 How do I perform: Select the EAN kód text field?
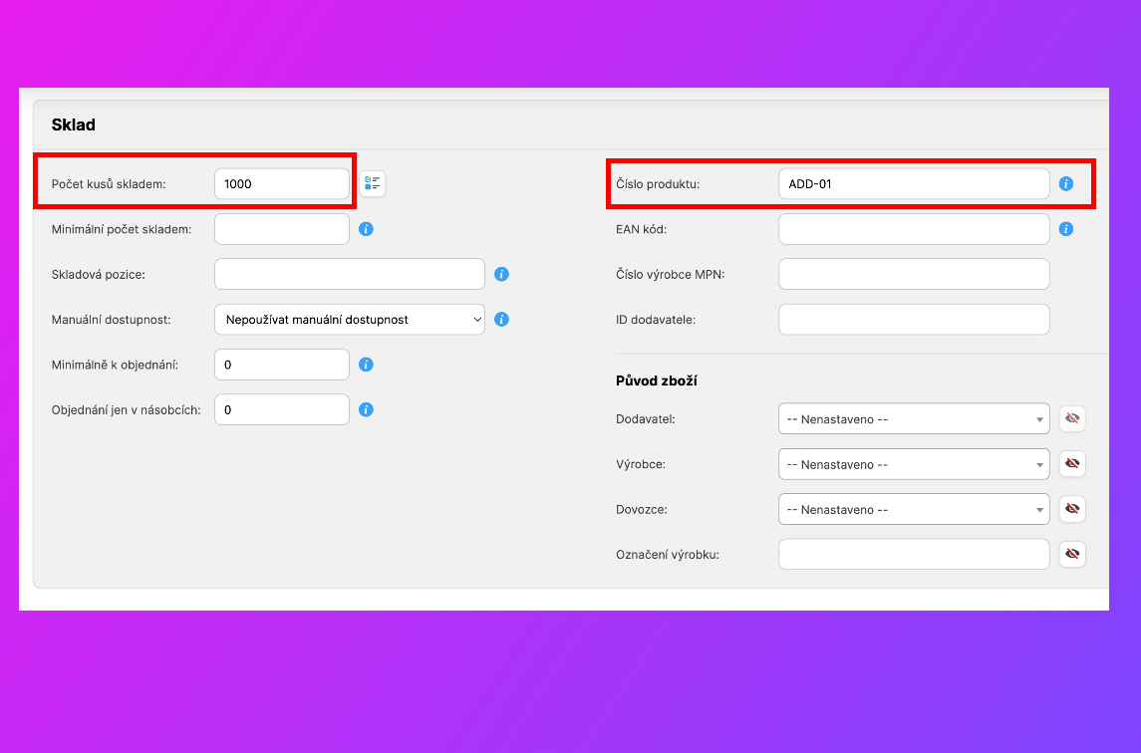913,229
